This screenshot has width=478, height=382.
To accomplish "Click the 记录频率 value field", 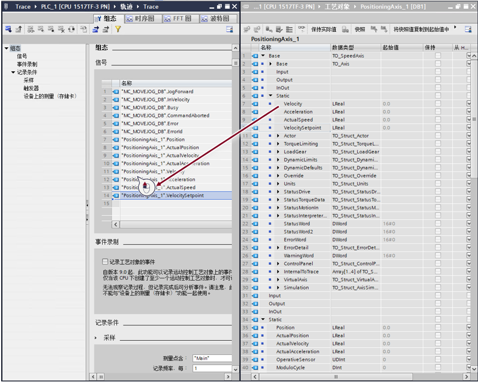I will pyautogui.click(x=212, y=368).
